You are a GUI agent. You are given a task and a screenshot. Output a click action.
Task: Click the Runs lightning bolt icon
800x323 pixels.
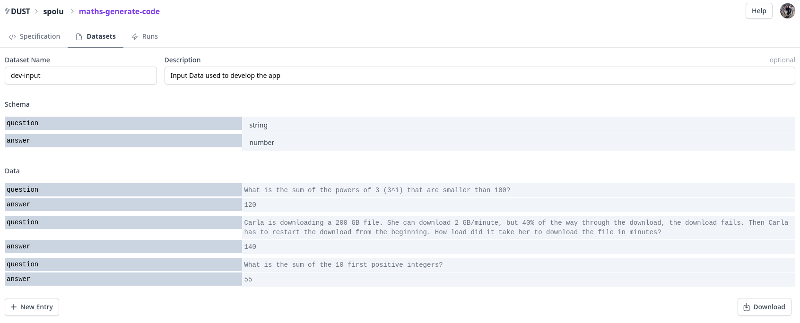[x=135, y=37]
